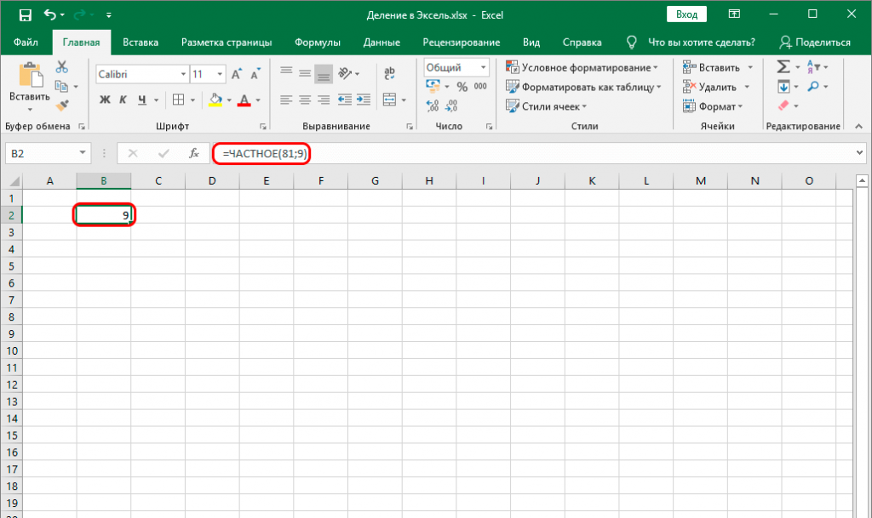Open the Условное форматирование dropdown
This screenshot has height=518, width=872.
pos(582,67)
